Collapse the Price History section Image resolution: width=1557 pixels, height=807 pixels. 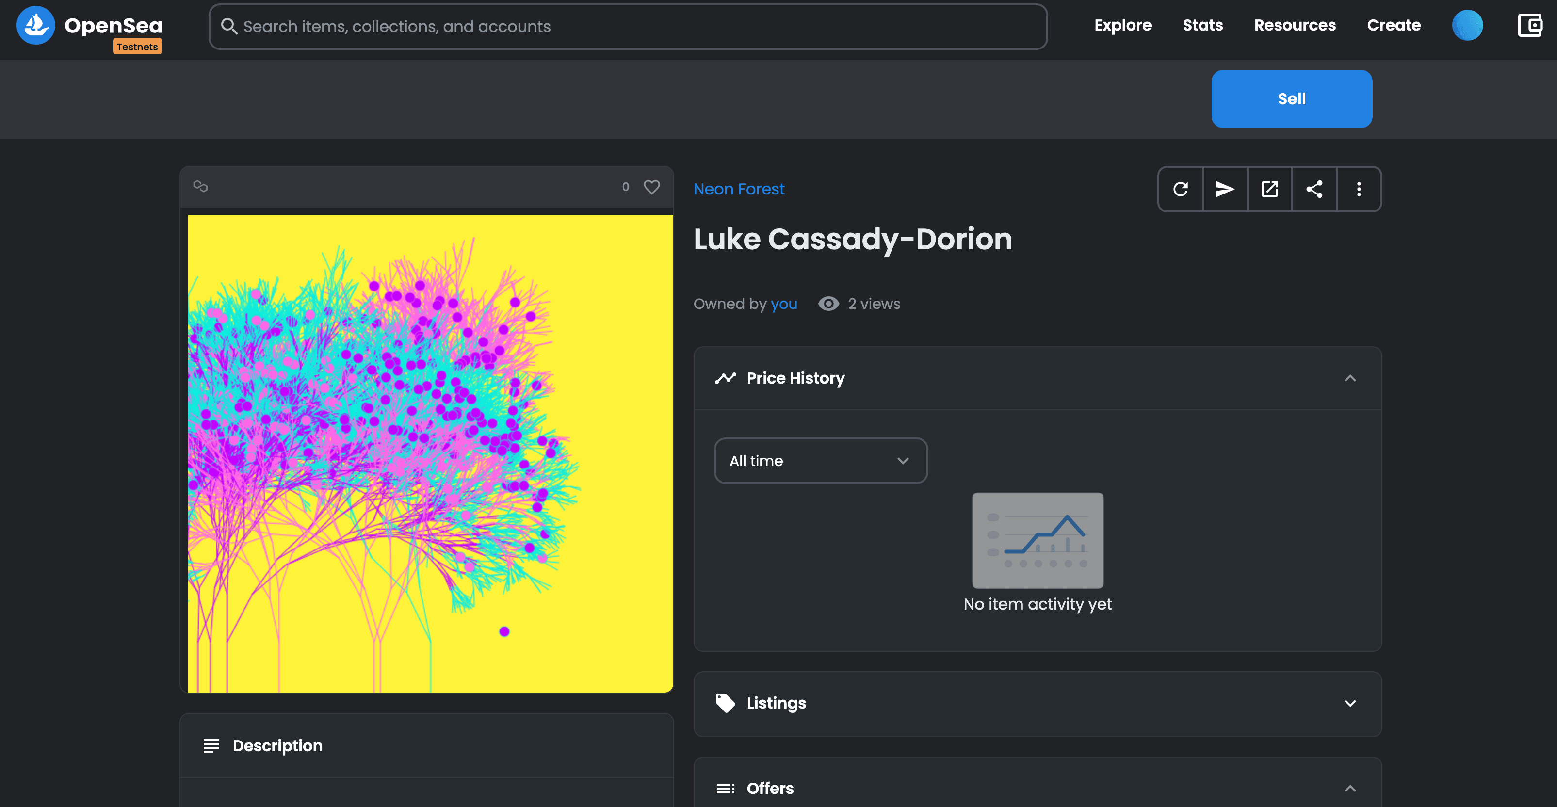tap(1350, 378)
